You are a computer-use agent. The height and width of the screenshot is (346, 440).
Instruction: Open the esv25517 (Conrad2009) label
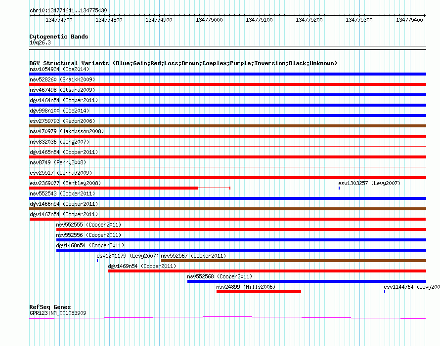[61, 173]
